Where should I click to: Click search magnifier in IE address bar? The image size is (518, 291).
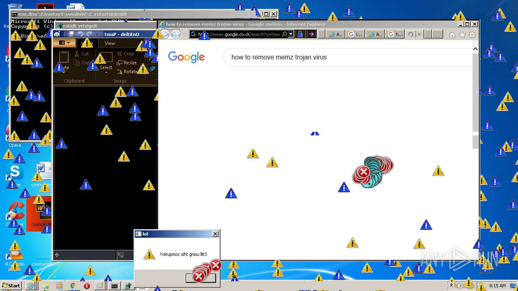point(284,34)
